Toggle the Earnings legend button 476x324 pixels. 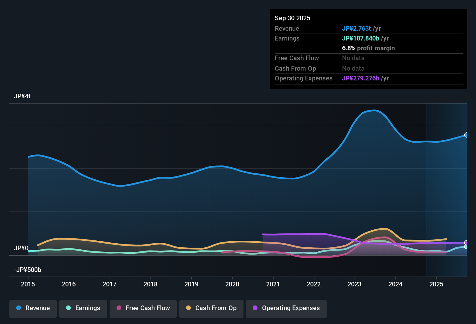[x=83, y=308]
